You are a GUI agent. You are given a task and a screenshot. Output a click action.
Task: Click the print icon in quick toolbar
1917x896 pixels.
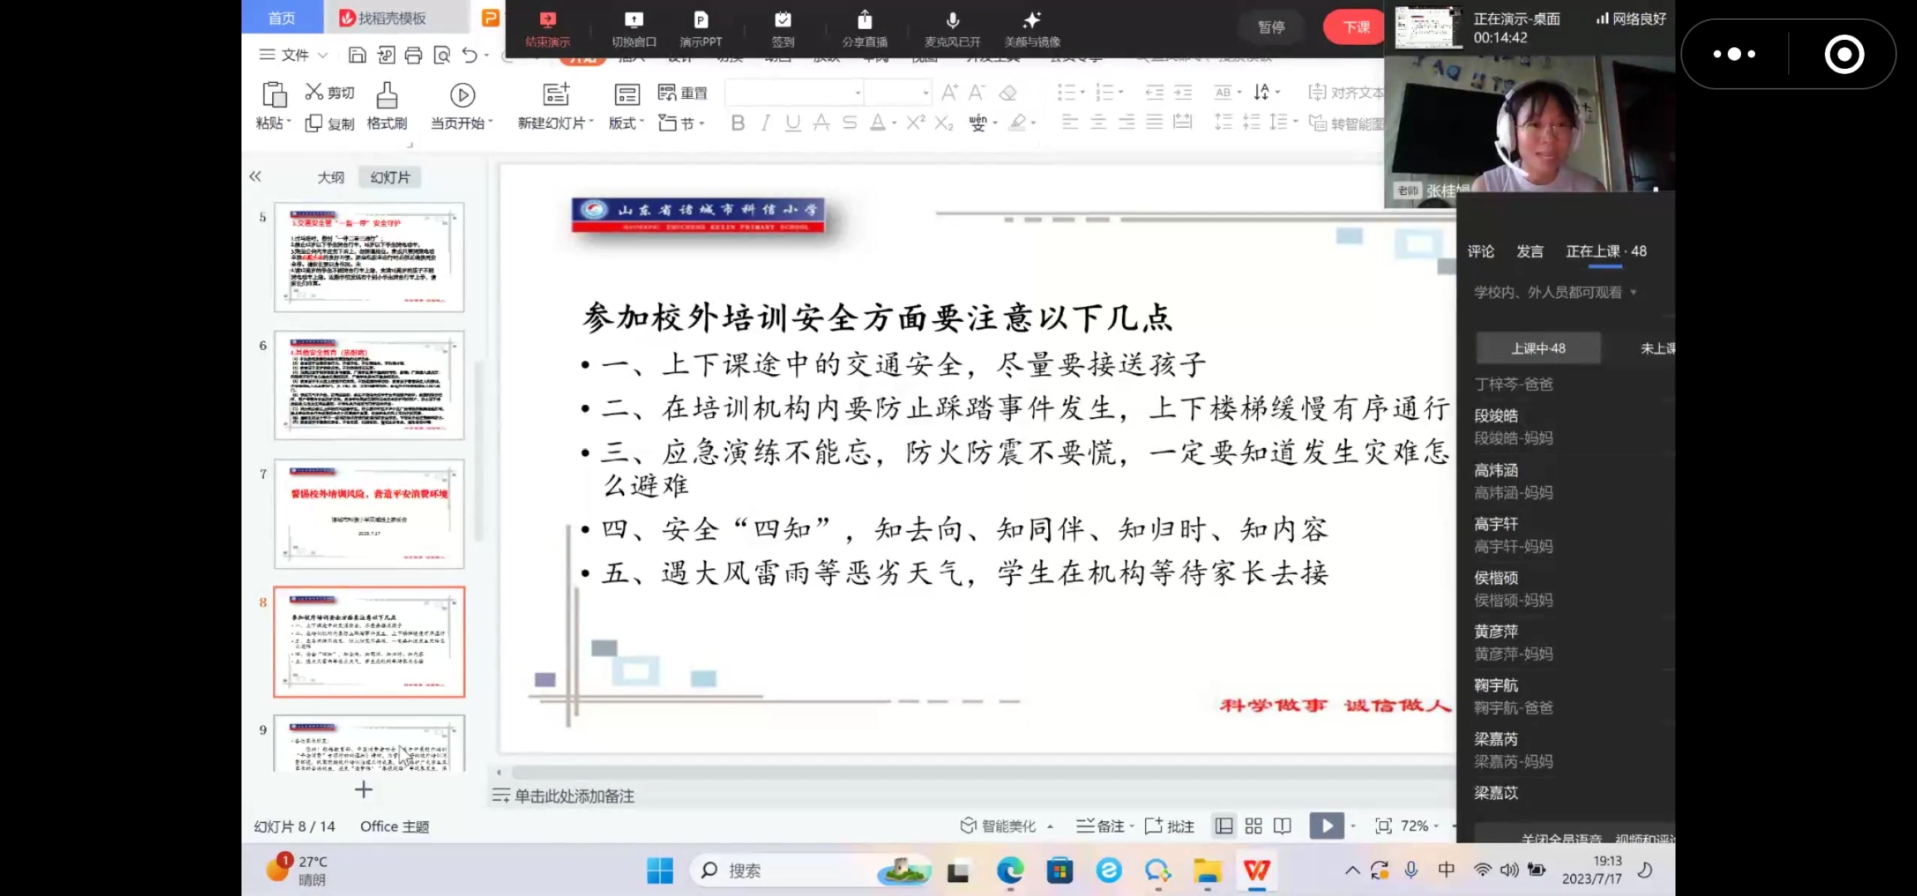tap(413, 55)
